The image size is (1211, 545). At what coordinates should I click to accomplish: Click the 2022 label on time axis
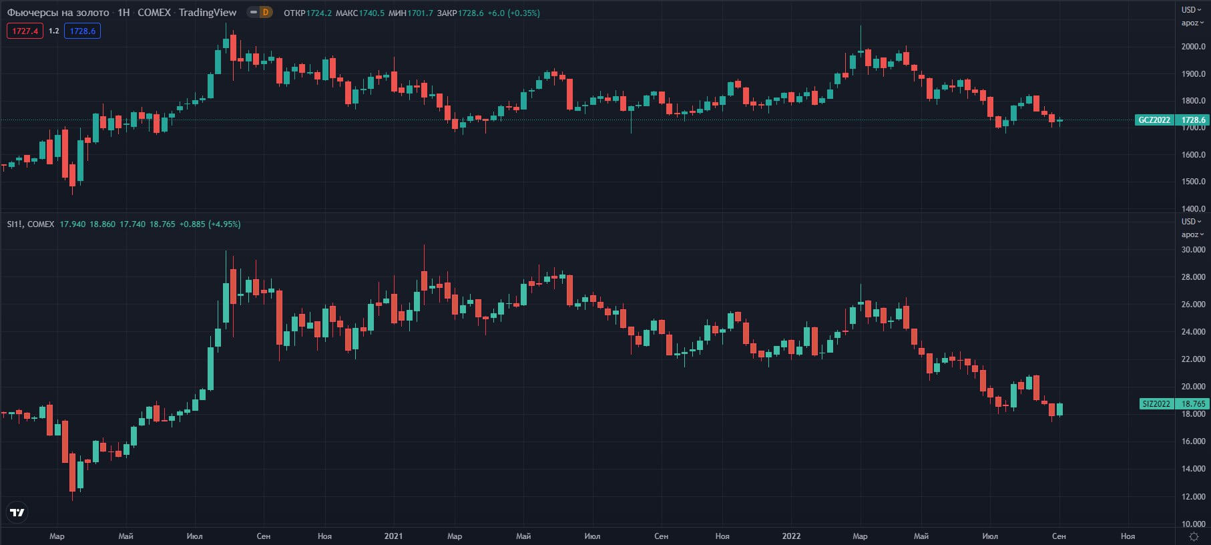pyautogui.click(x=791, y=536)
